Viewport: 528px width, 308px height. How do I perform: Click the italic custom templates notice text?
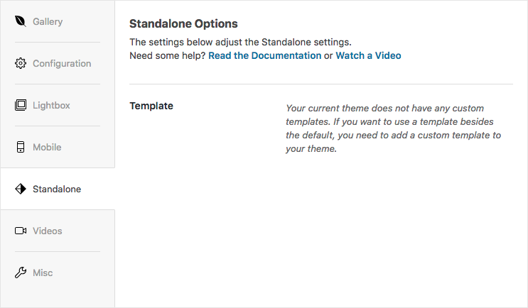pyautogui.click(x=393, y=128)
